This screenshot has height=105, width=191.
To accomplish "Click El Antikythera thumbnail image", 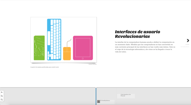I will point(99,102).
